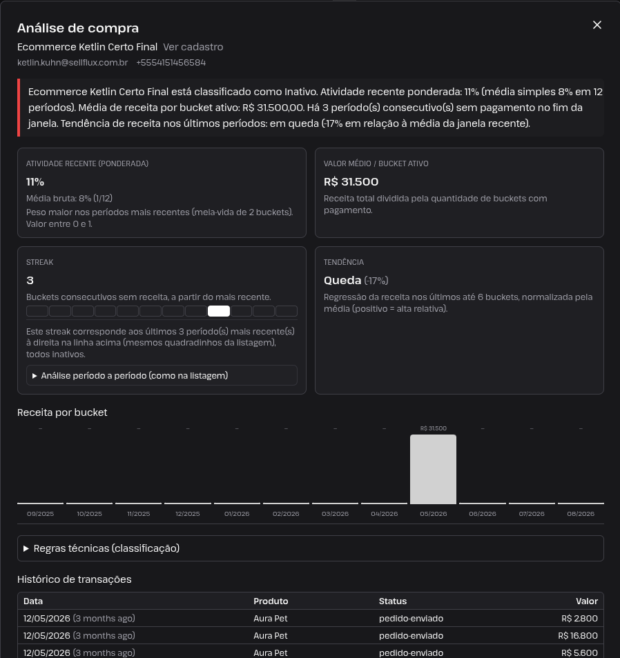Select the 05/2026 bucket label
This screenshot has height=658, width=620.
[x=434, y=514]
